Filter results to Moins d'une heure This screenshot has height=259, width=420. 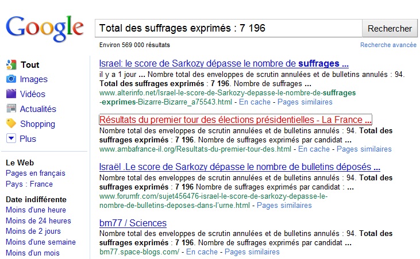click(x=36, y=210)
